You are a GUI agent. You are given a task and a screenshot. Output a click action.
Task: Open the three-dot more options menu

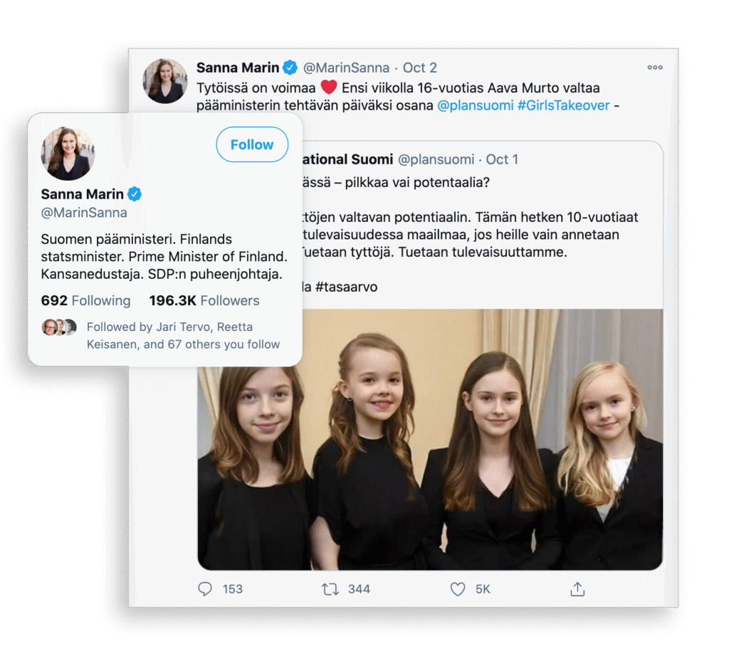click(x=654, y=68)
